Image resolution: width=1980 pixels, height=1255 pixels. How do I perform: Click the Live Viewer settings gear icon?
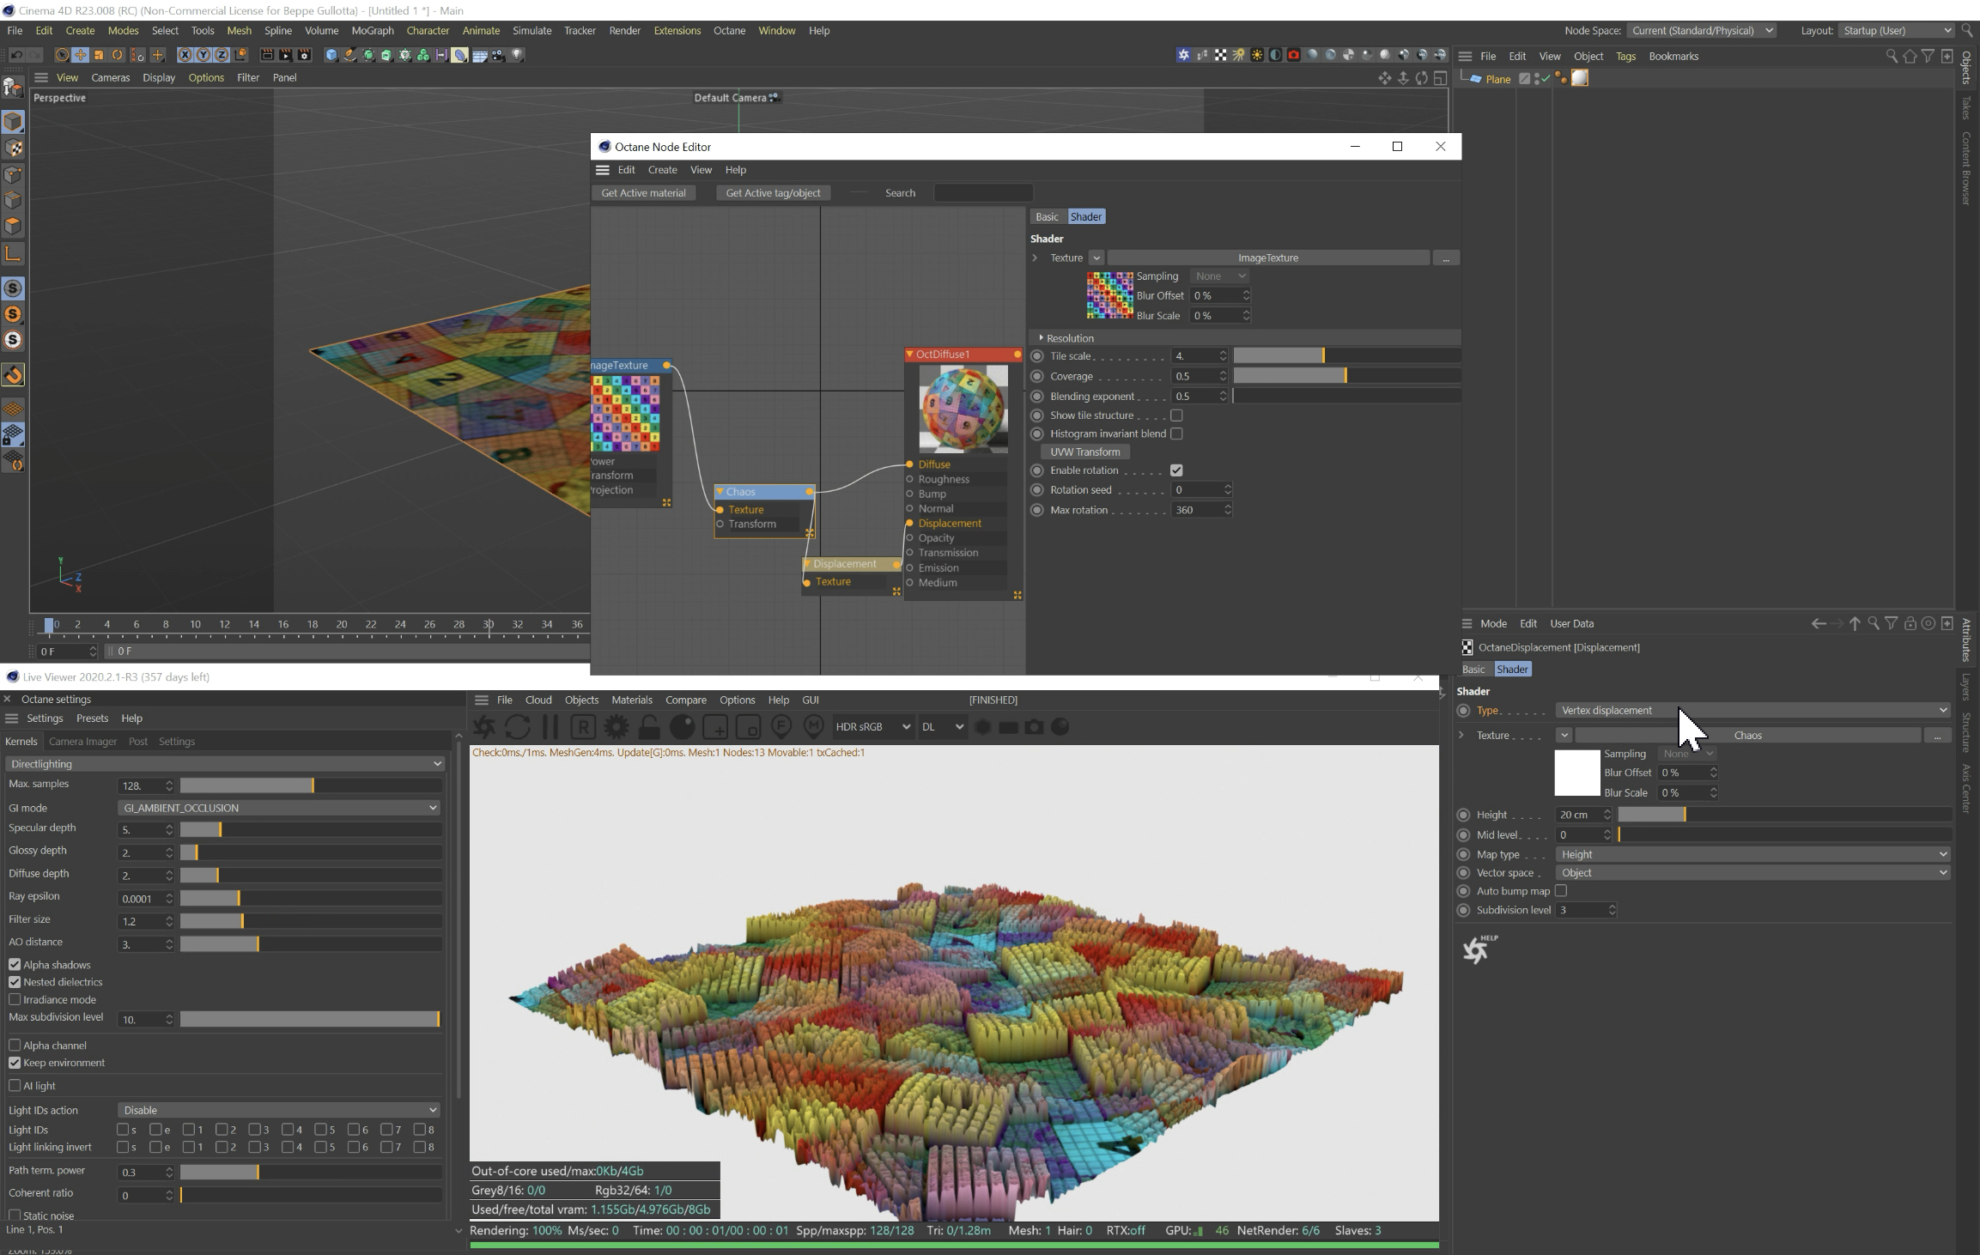tap(616, 727)
